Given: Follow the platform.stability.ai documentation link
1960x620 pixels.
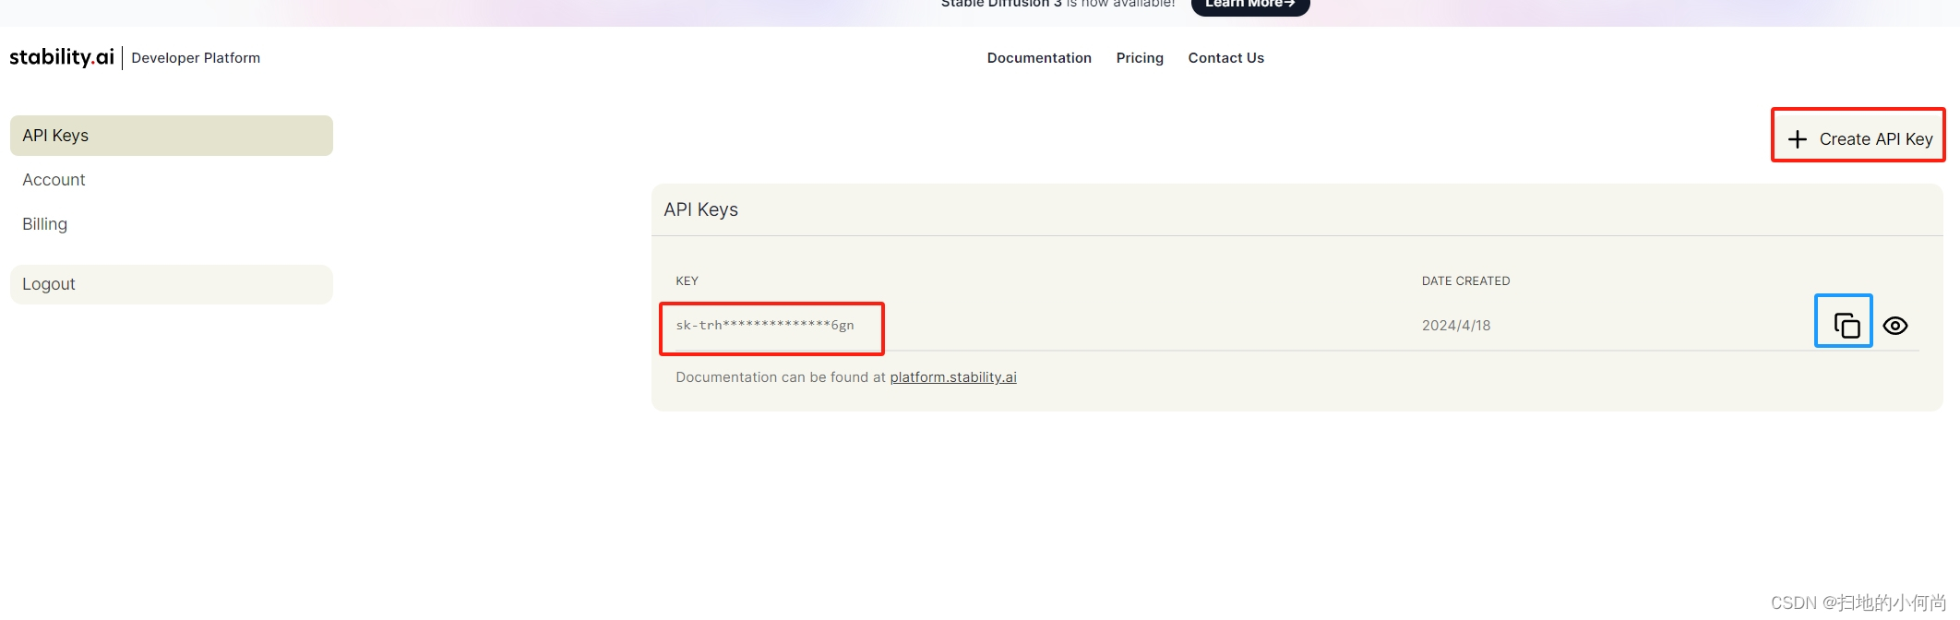Looking at the screenshot, I should (x=953, y=376).
